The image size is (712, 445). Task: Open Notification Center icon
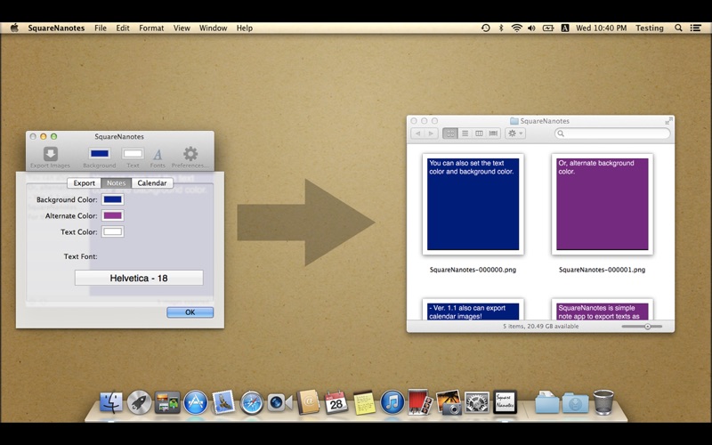696,28
